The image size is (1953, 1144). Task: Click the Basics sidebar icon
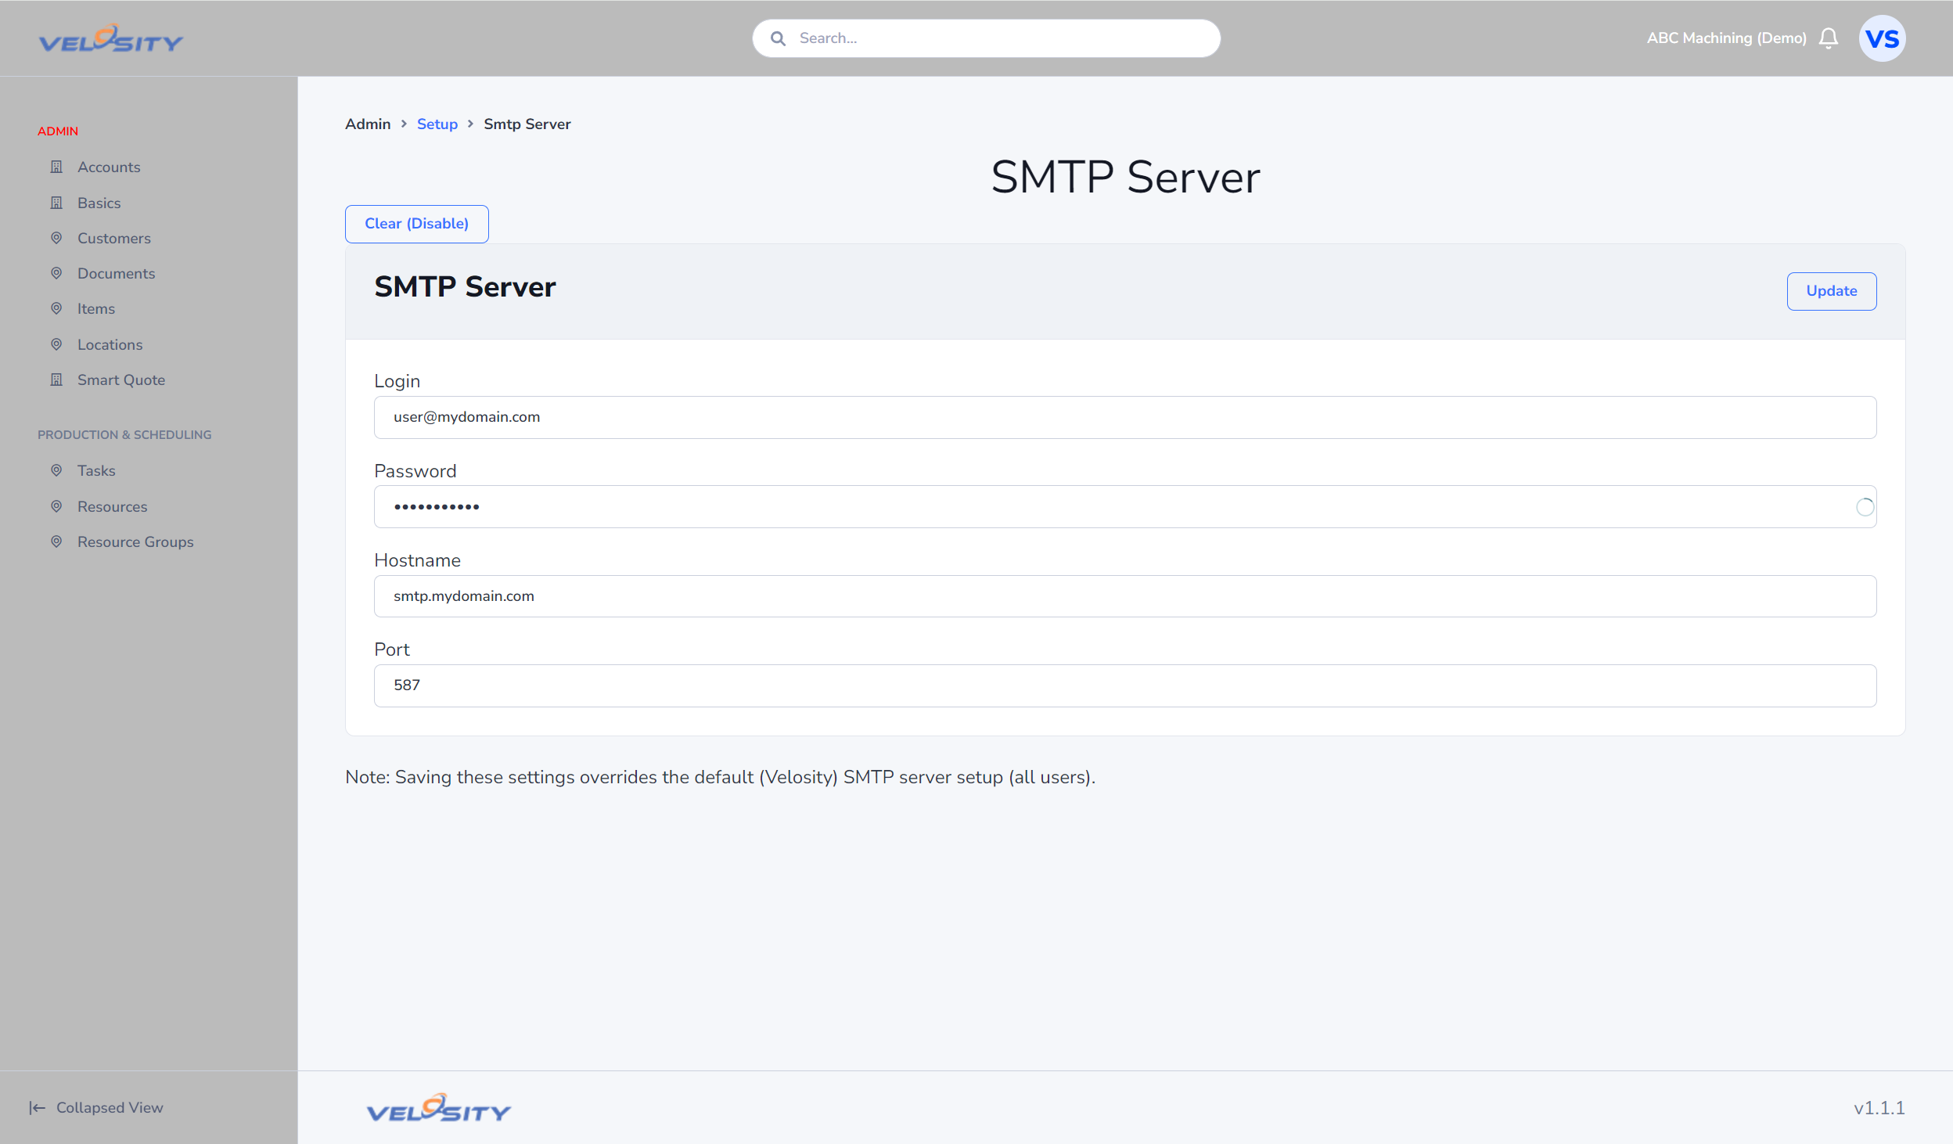click(56, 202)
